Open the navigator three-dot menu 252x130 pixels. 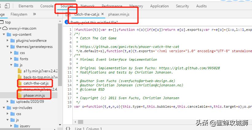coord(58,14)
